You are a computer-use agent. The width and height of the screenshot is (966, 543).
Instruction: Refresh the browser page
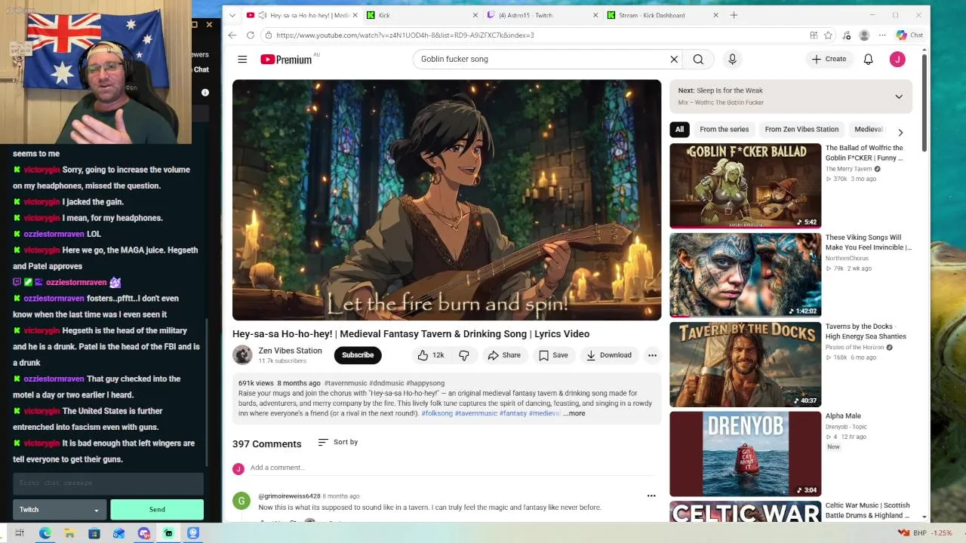tap(251, 35)
